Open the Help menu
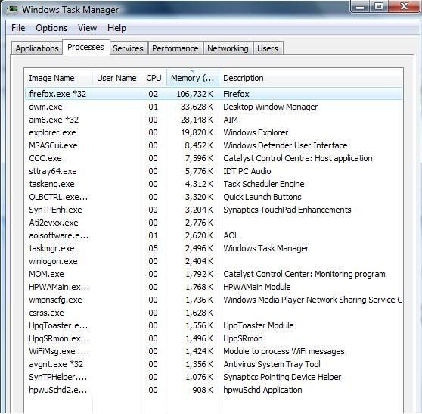The width and height of the screenshot is (422, 414). tap(116, 28)
